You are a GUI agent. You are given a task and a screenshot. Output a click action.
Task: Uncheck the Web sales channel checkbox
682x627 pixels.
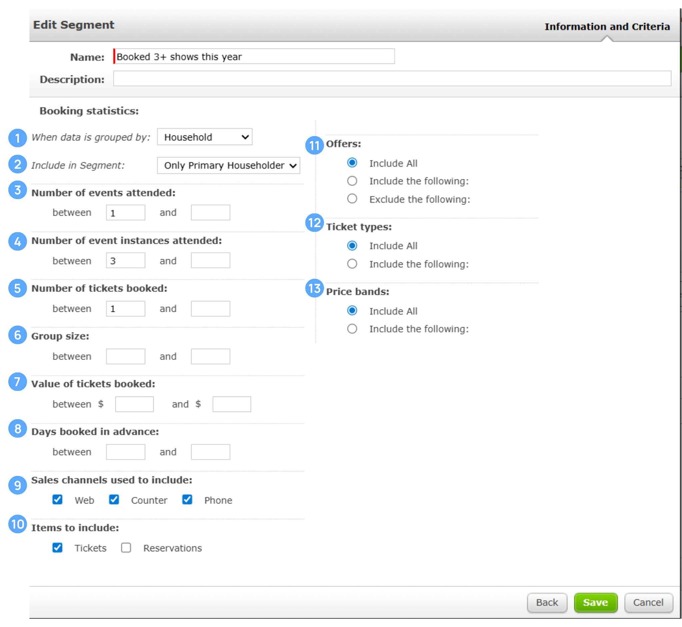pos(57,499)
